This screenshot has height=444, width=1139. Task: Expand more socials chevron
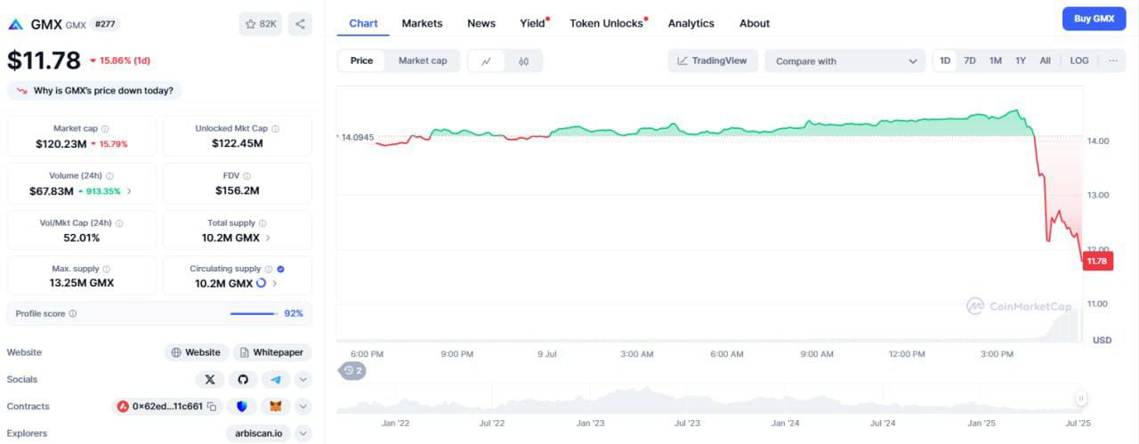coord(303,379)
